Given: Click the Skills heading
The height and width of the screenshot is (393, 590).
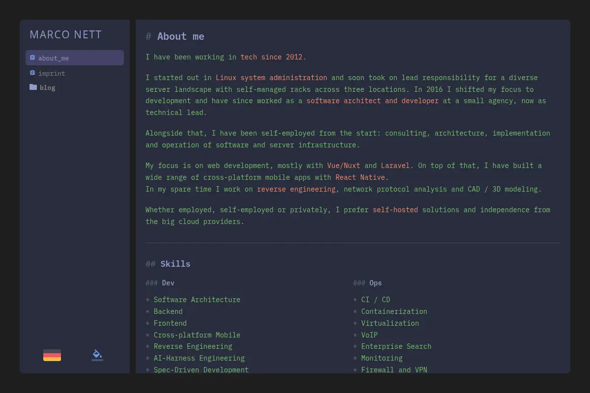Looking at the screenshot, I should click(x=175, y=264).
